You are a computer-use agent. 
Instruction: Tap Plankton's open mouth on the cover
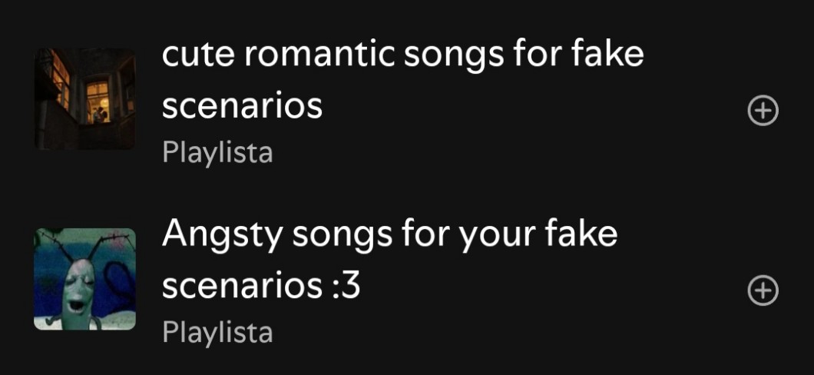(x=76, y=305)
